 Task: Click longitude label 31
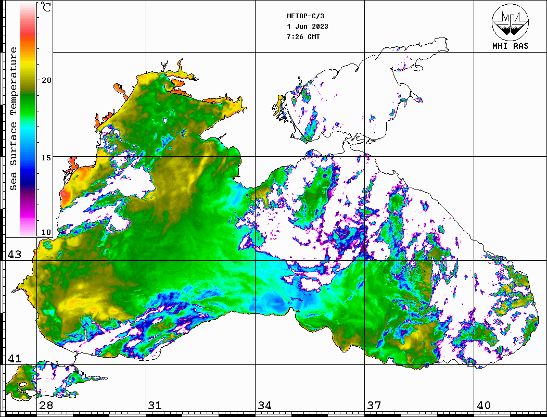(x=155, y=406)
